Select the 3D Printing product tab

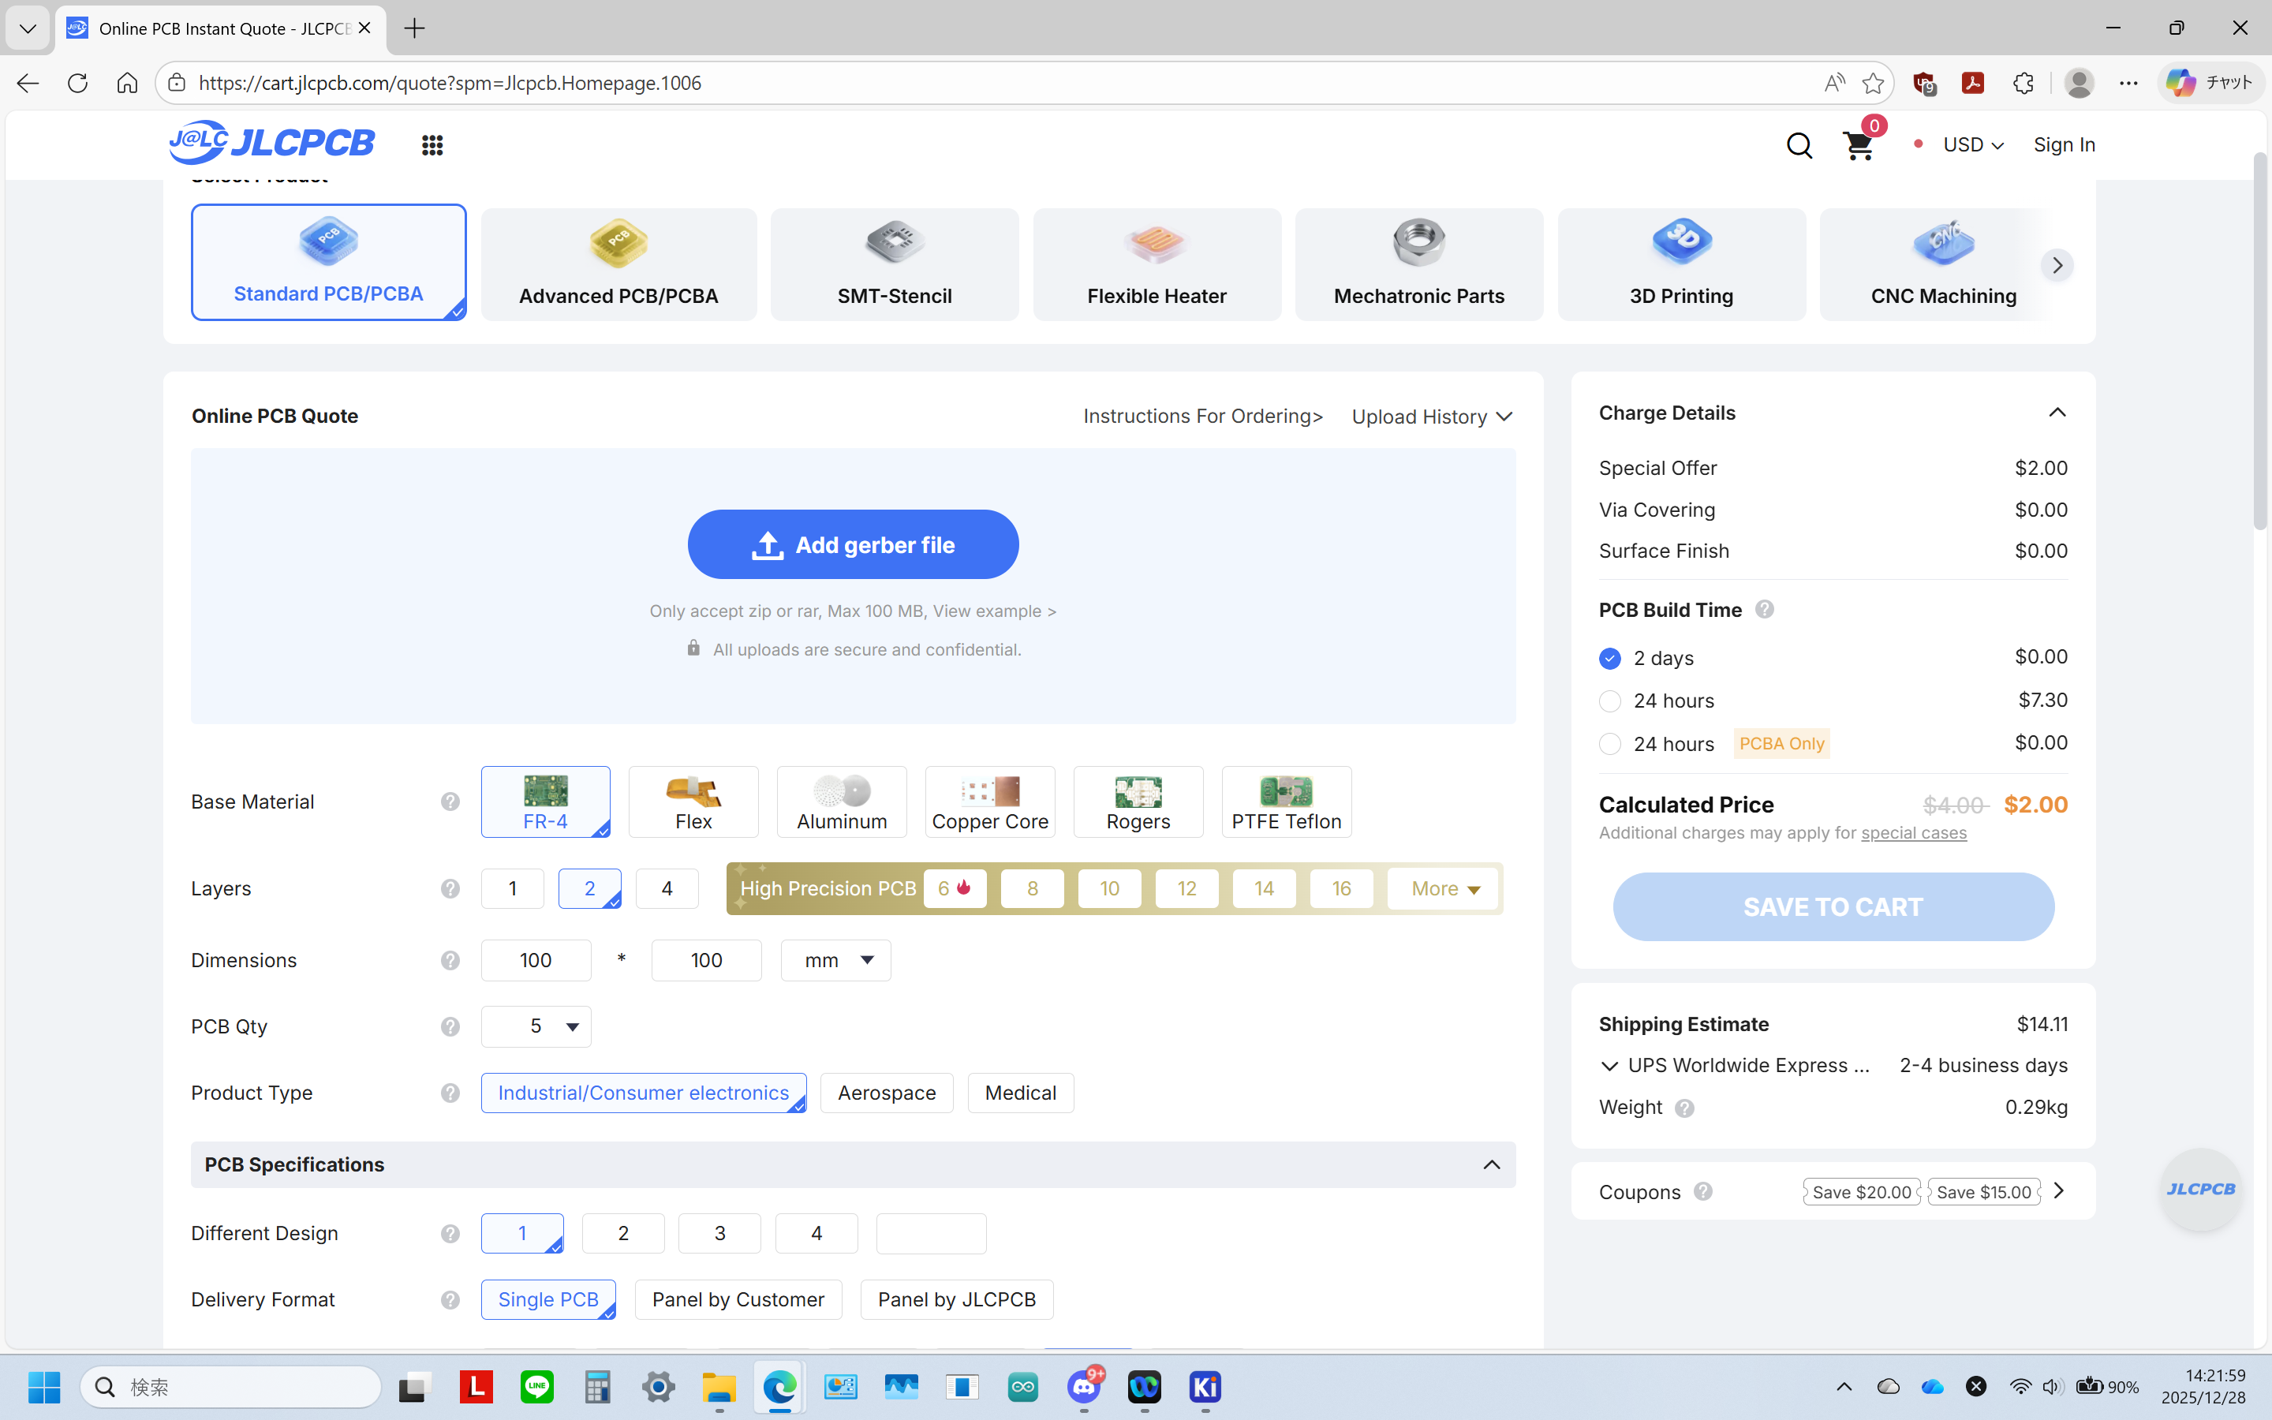click(x=1680, y=265)
